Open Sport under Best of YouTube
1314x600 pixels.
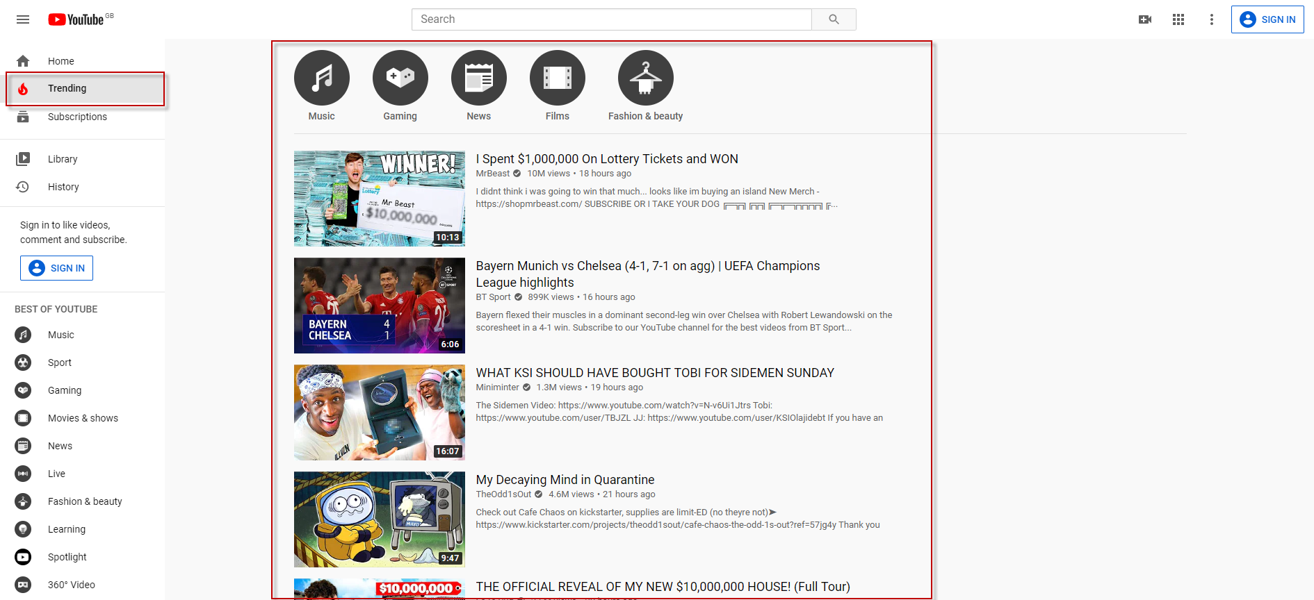point(83,362)
